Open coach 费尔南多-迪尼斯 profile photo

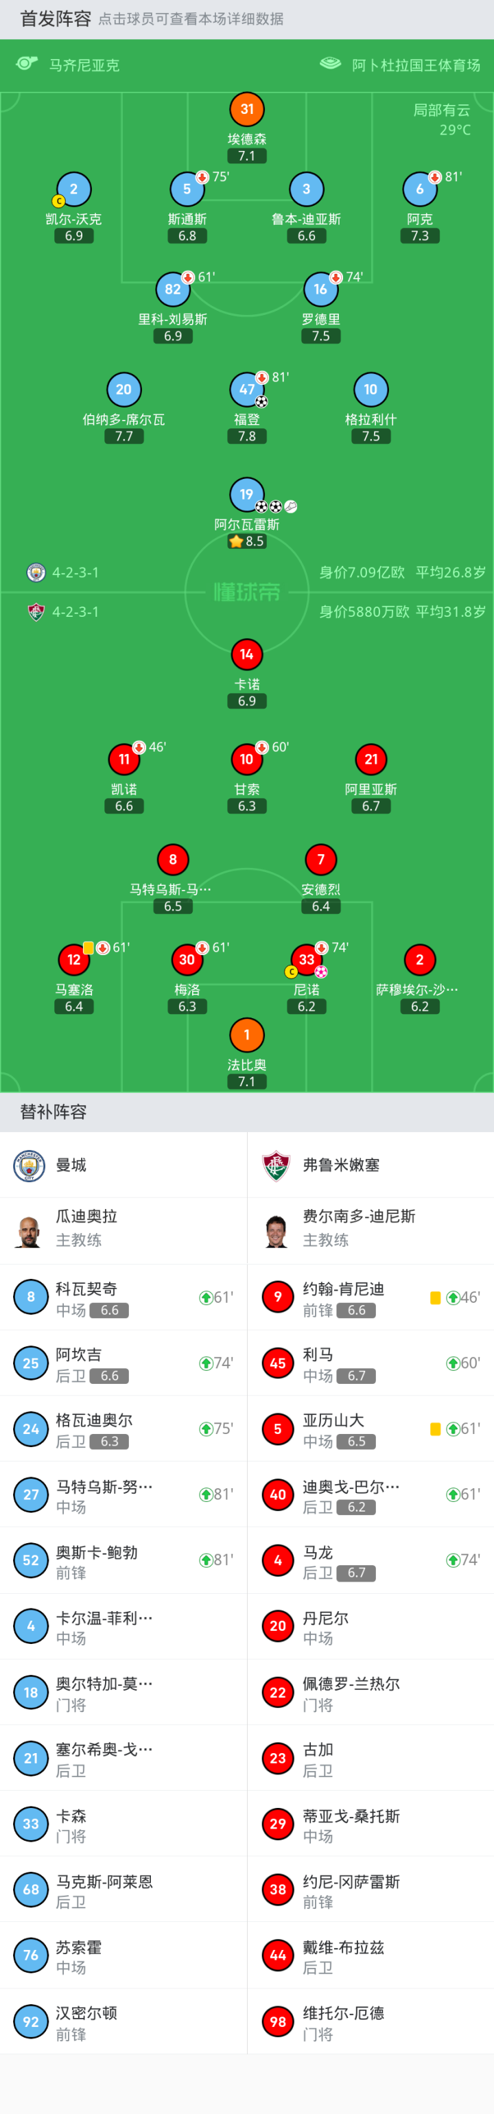point(277,1231)
